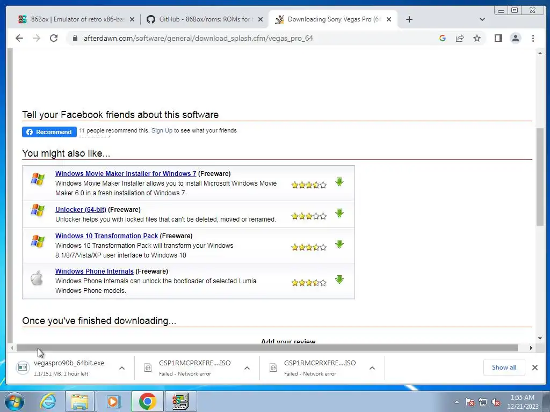Screen dimensions: 550x412
Task: Click the network tray icon
Action: click(x=483, y=402)
